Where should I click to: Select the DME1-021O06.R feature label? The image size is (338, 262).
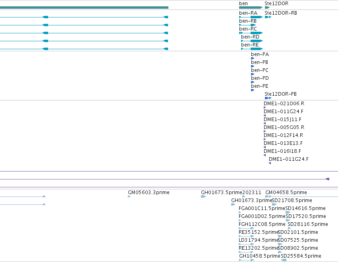click(x=284, y=104)
